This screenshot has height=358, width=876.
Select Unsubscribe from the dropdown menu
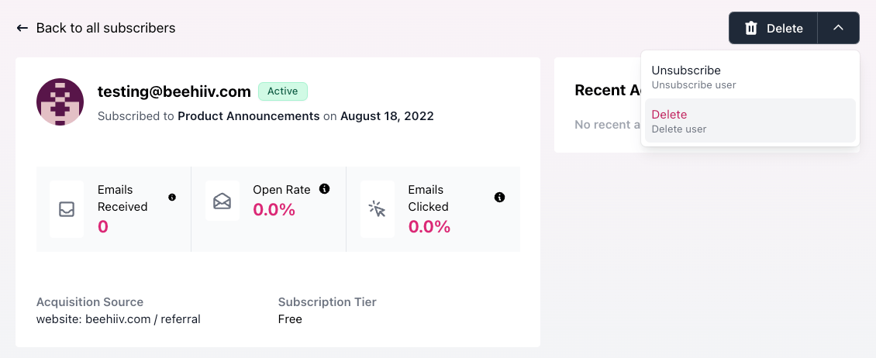point(750,77)
